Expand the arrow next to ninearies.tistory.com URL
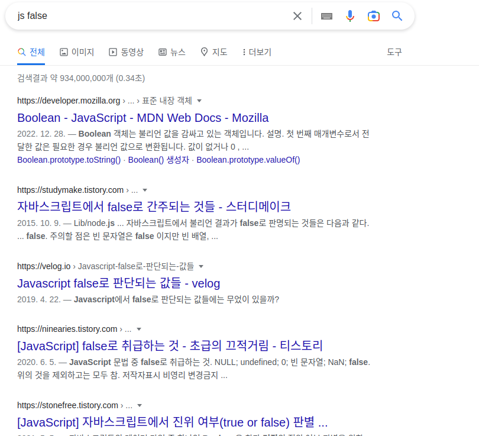Screen dimensions: 479x436 point(139,329)
